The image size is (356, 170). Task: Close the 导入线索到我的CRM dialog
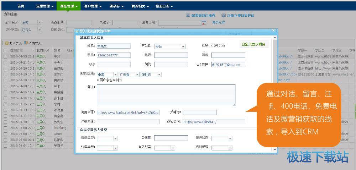tap(273, 31)
